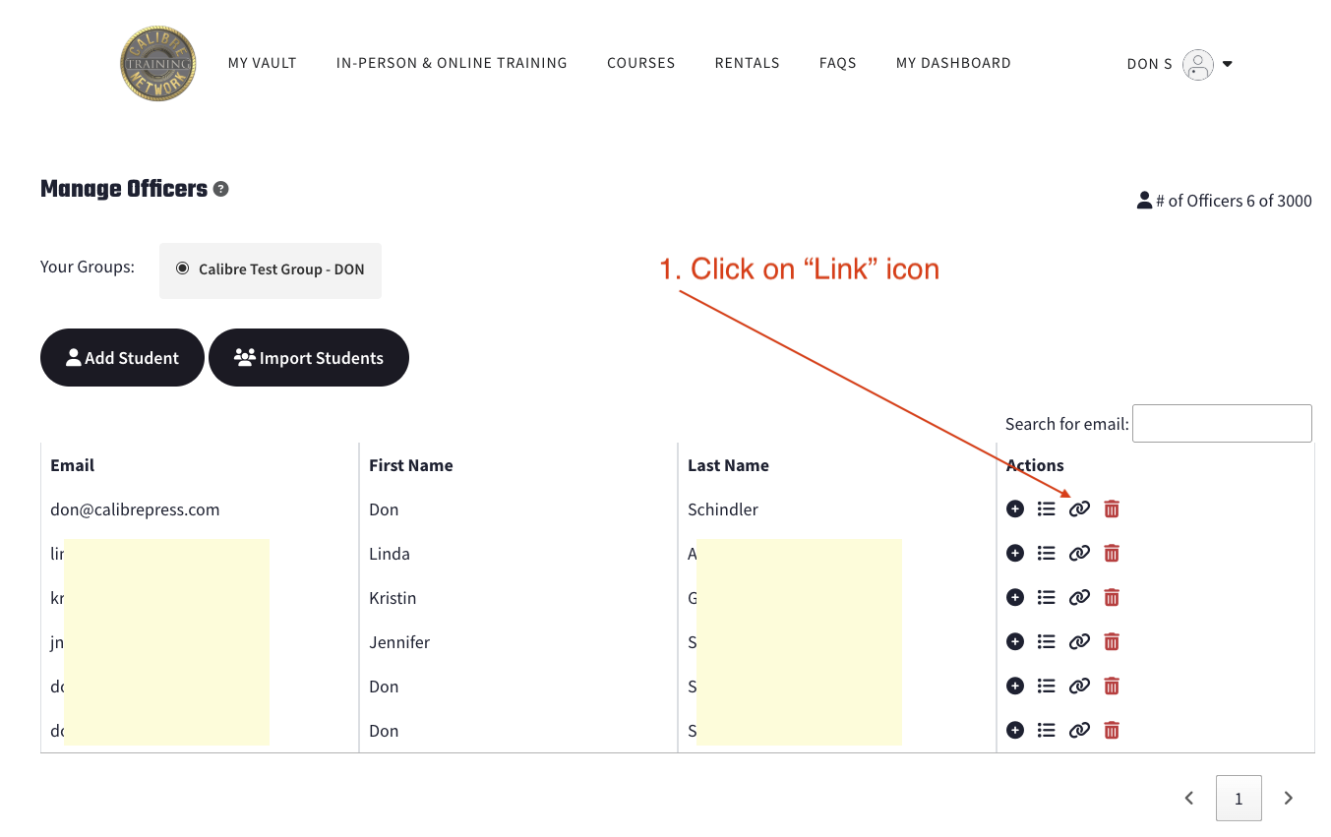Viewport: 1331px width, 837px height.
Task: Click the Import Students button
Action: tap(309, 358)
